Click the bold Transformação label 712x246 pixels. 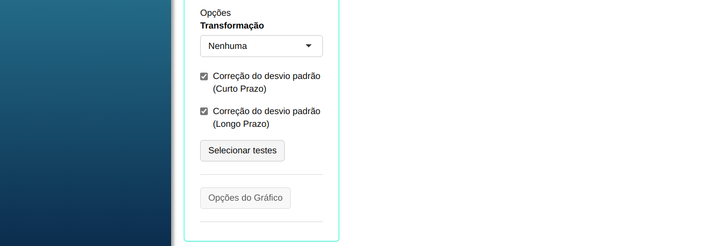point(232,25)
